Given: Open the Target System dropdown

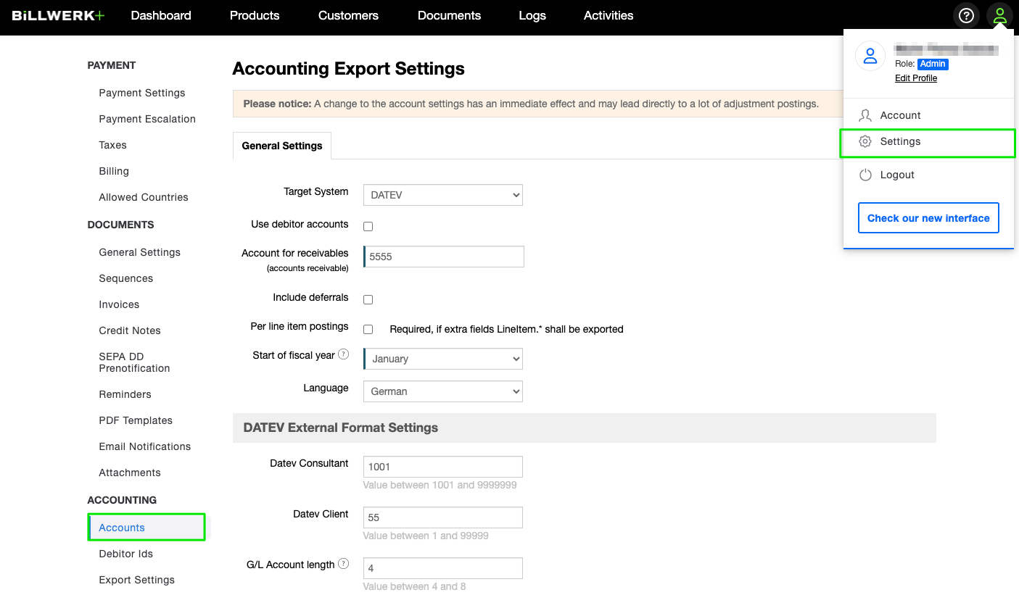Looking at the screenshot, I should pos(443,195).
